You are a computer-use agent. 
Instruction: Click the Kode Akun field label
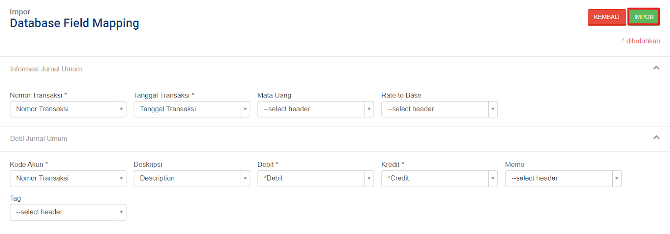(29, 164)
